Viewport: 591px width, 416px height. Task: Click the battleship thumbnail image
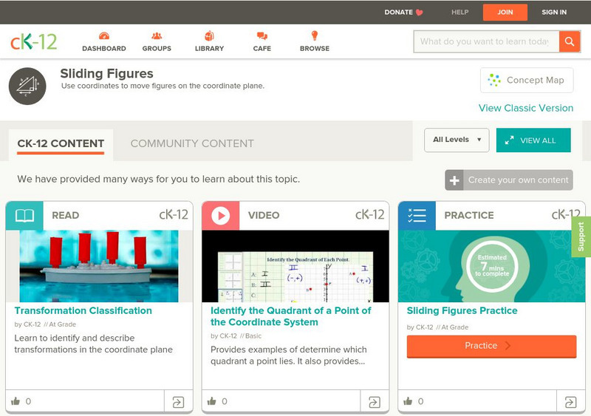(99, 266)
